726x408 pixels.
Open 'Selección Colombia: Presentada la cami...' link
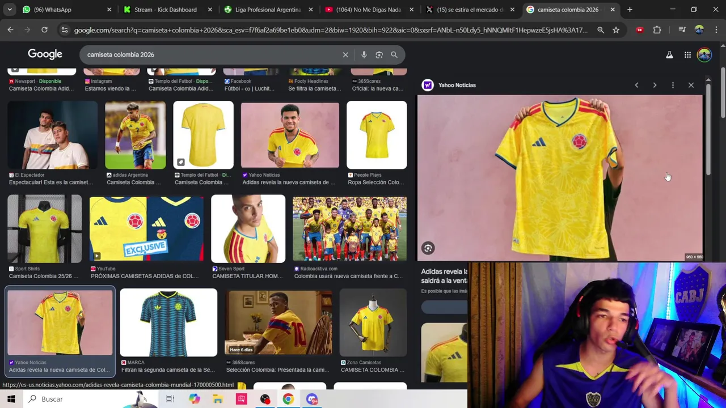pos(277,370)
